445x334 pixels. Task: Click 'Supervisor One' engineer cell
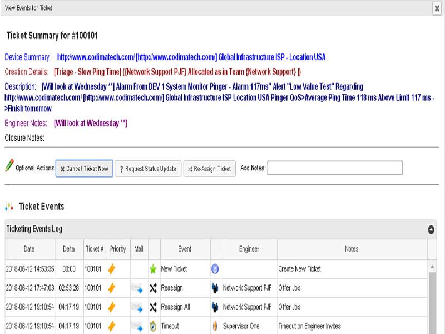249,326
